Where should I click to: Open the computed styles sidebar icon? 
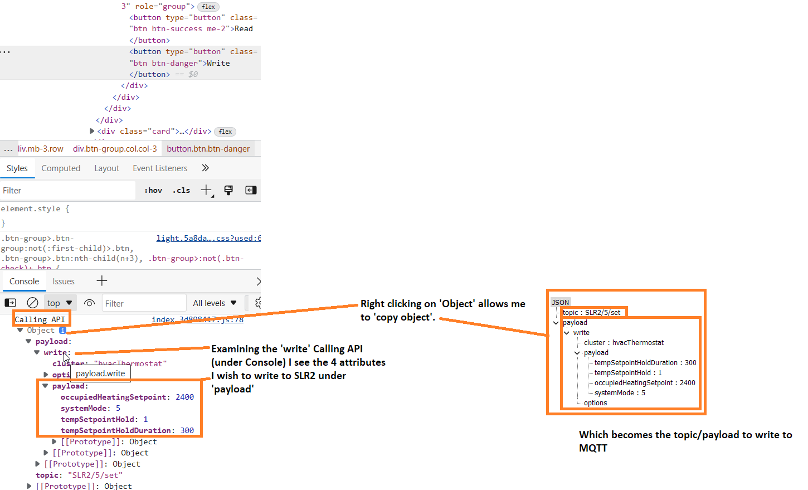(x=250, y=190)
